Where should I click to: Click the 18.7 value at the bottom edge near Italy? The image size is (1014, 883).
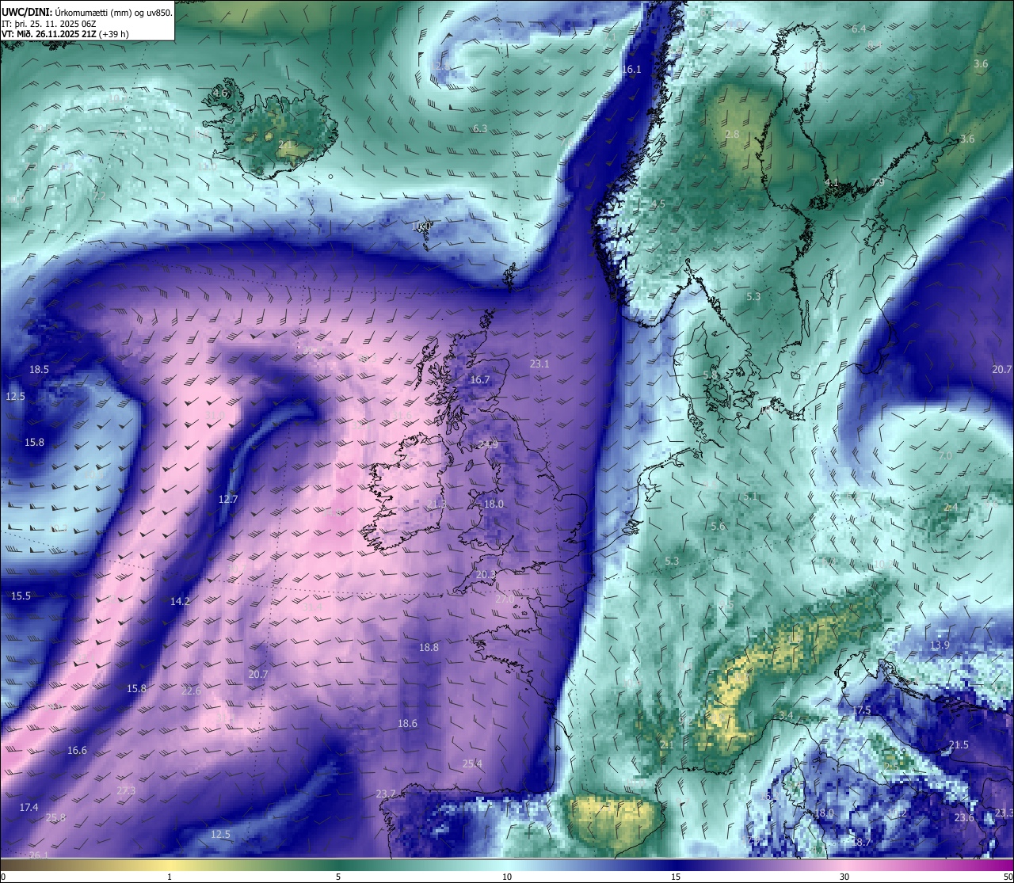(861, 842)
